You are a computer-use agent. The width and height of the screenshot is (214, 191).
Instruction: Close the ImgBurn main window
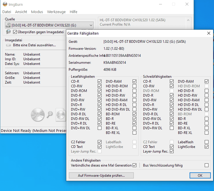[187, 4]
